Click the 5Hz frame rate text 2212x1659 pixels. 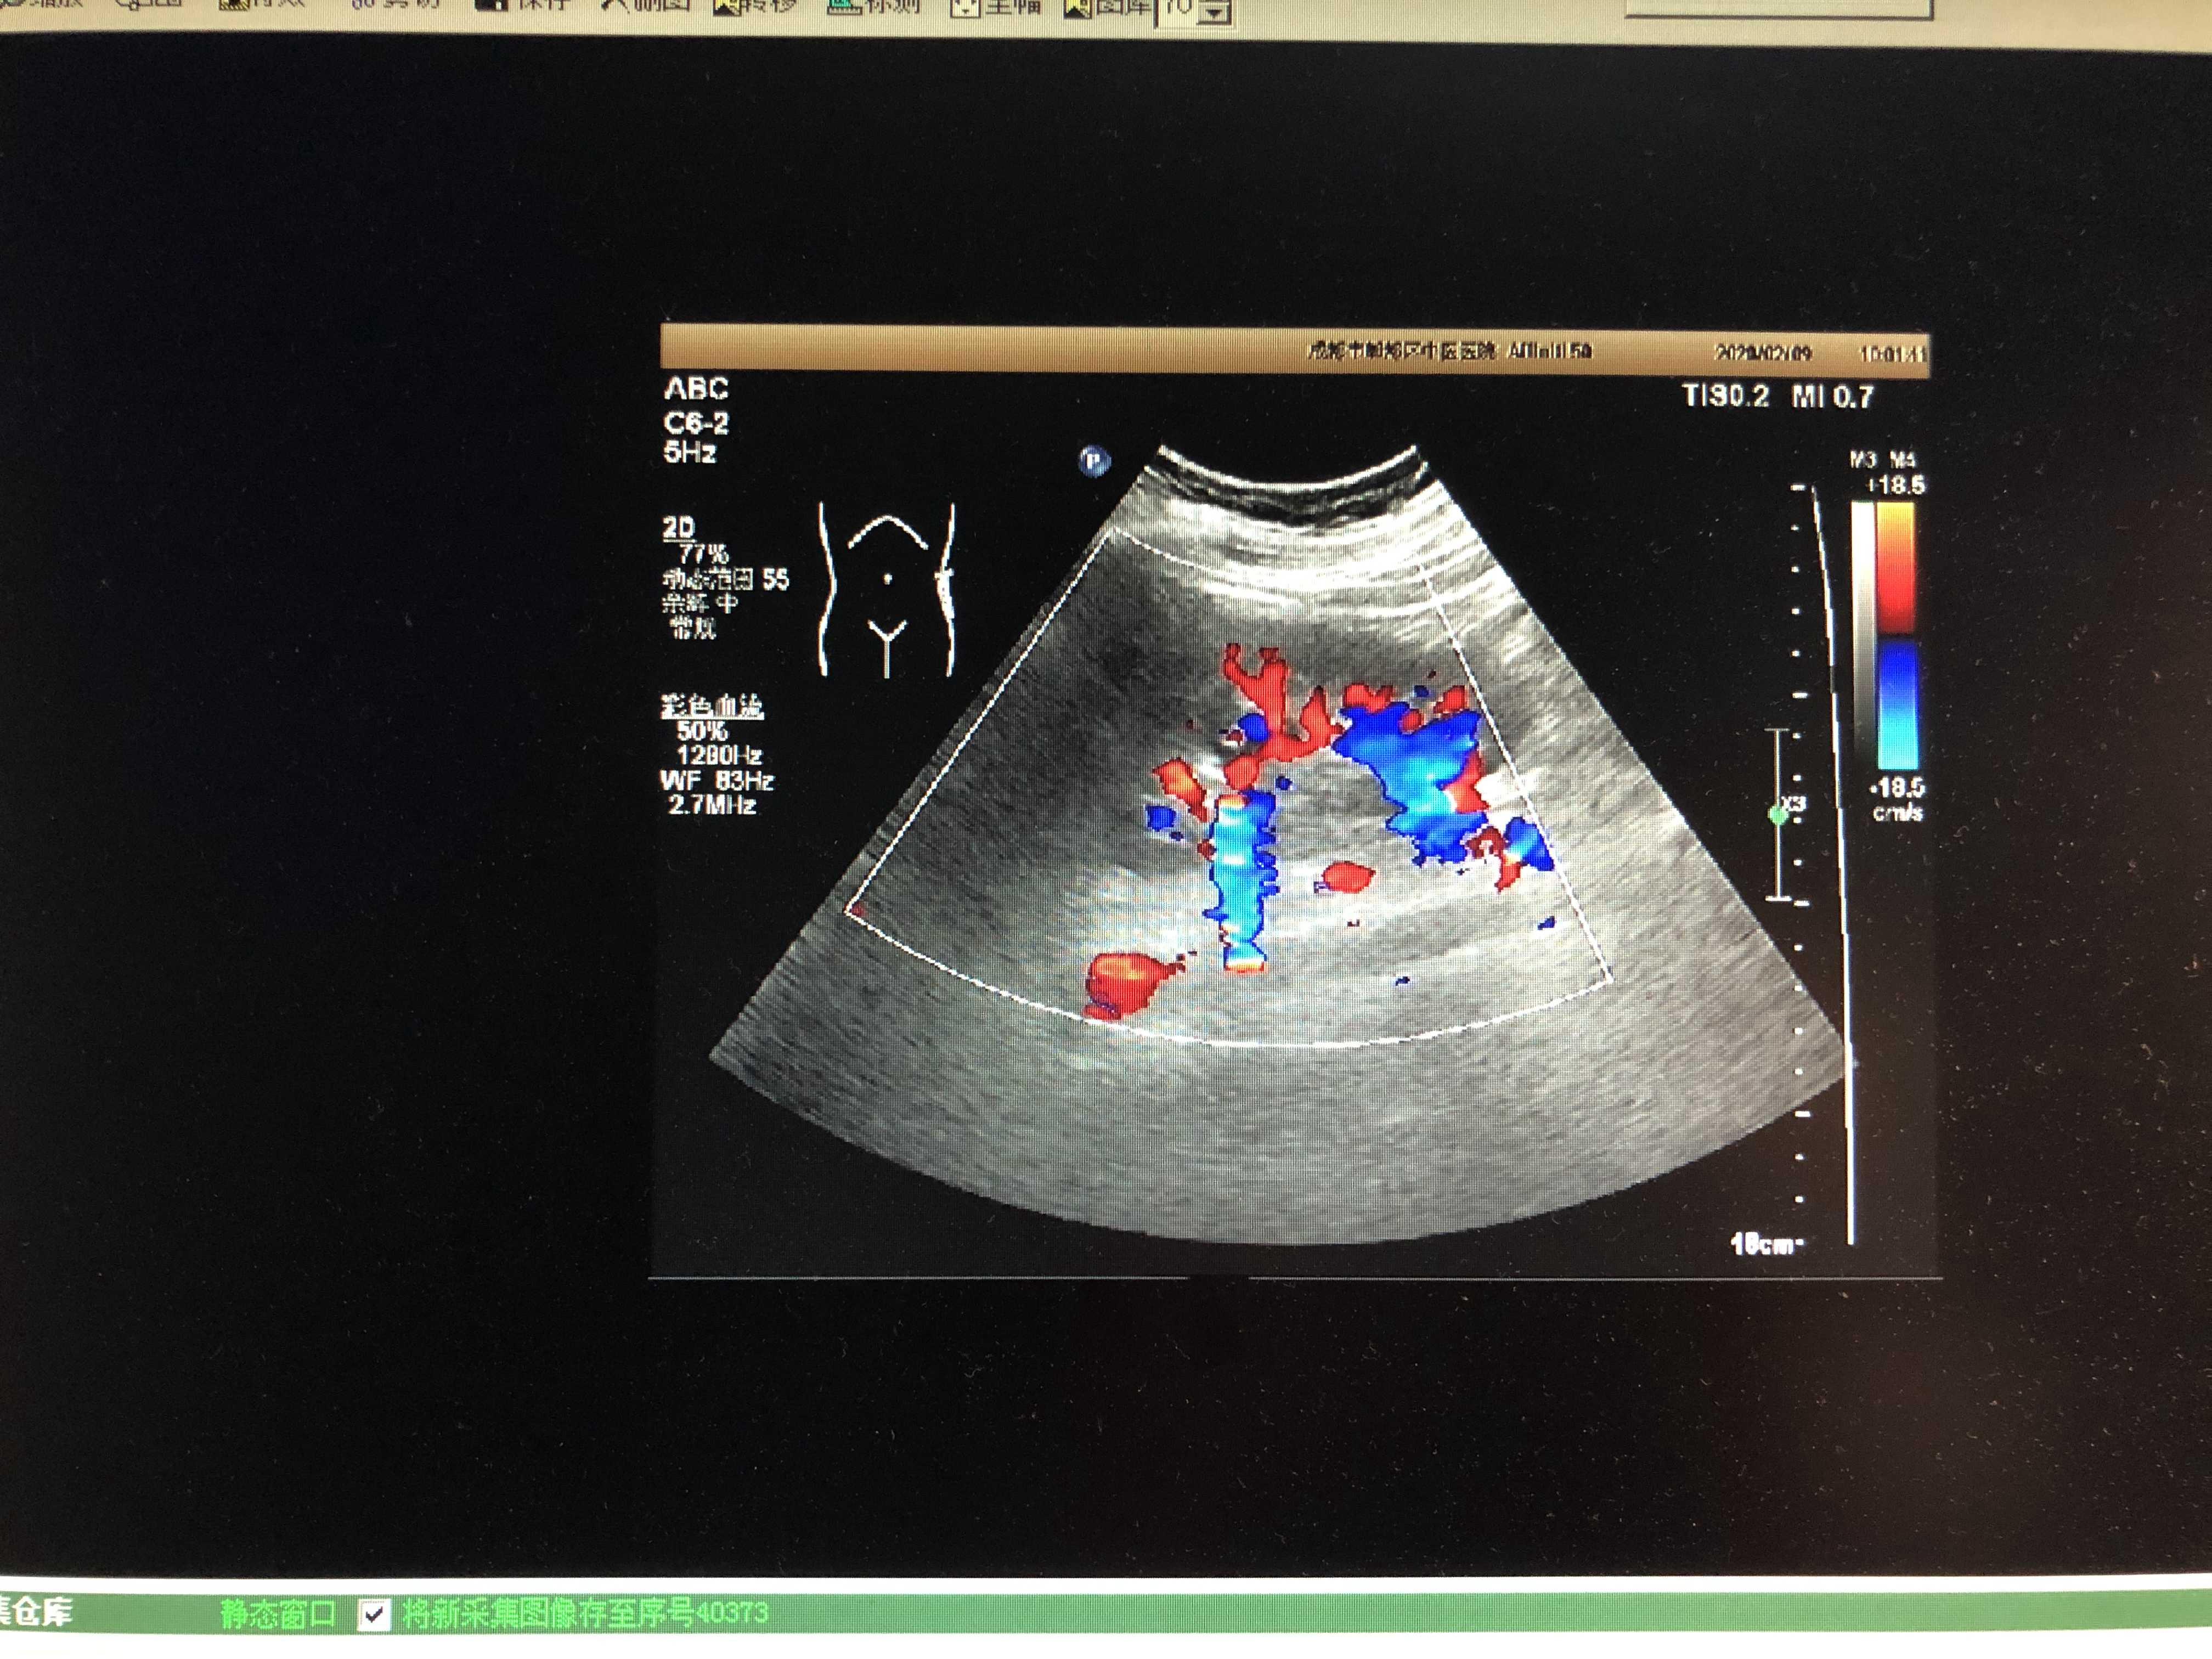690,453
